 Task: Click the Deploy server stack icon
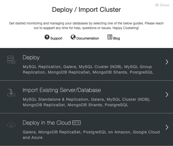11,60
